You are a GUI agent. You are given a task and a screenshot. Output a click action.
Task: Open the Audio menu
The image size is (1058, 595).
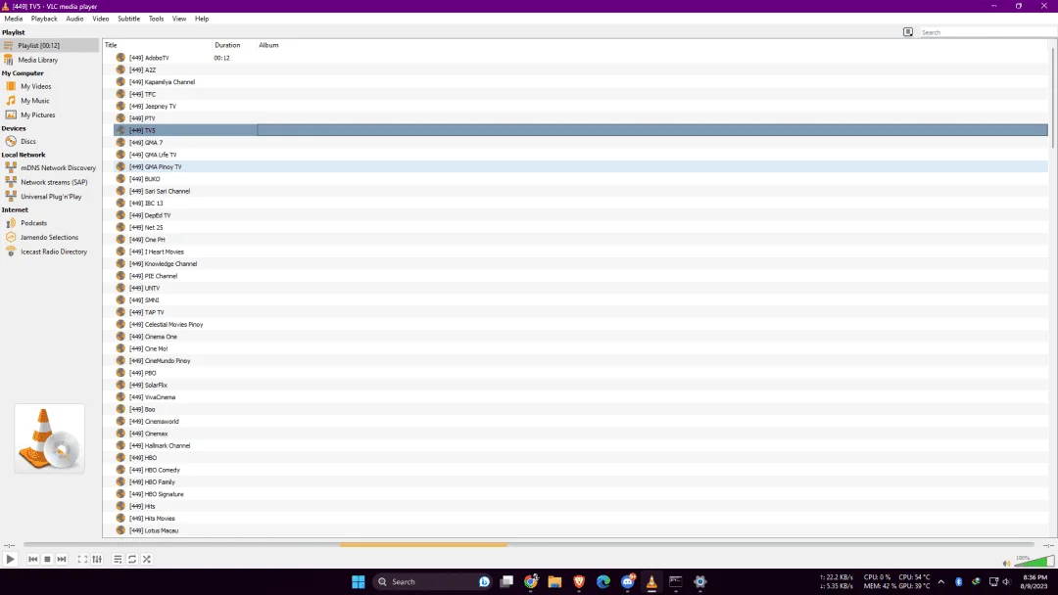pos(74,19)
